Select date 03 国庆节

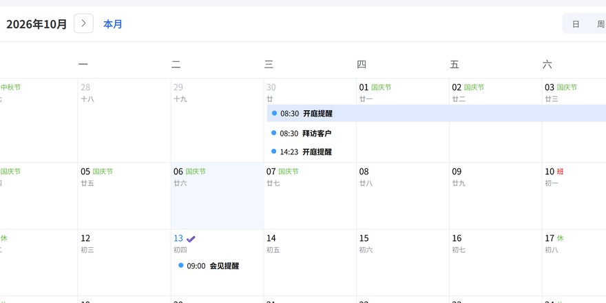(574, 121)
